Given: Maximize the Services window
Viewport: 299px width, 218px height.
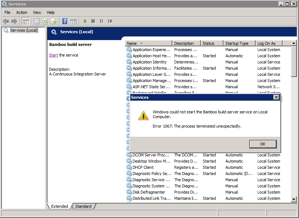Looking at the screenshot, I should [x=287, y=4].
